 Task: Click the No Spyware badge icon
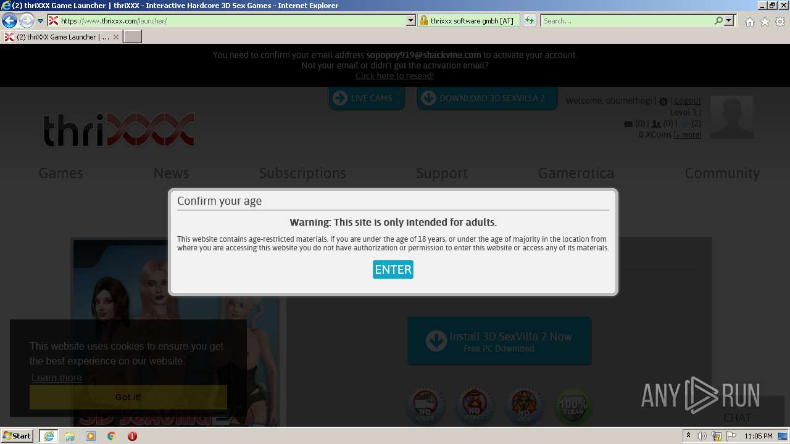[x=474, y=406]
